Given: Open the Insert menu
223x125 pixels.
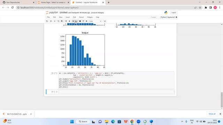Looking at the screenshot, I should pos(68,17).
